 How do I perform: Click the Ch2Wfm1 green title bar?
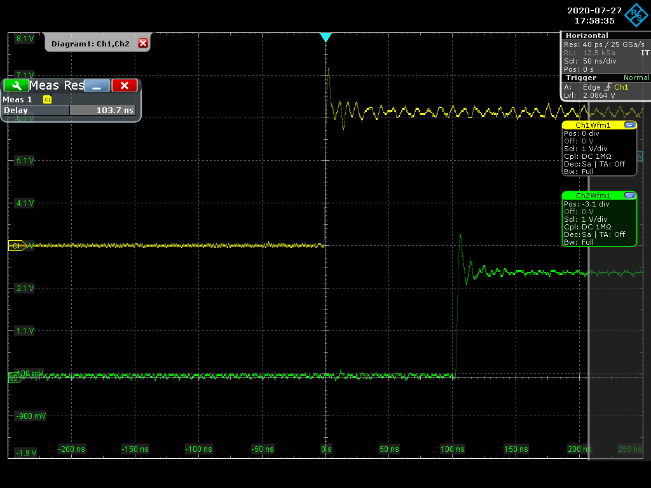(592, 196)
